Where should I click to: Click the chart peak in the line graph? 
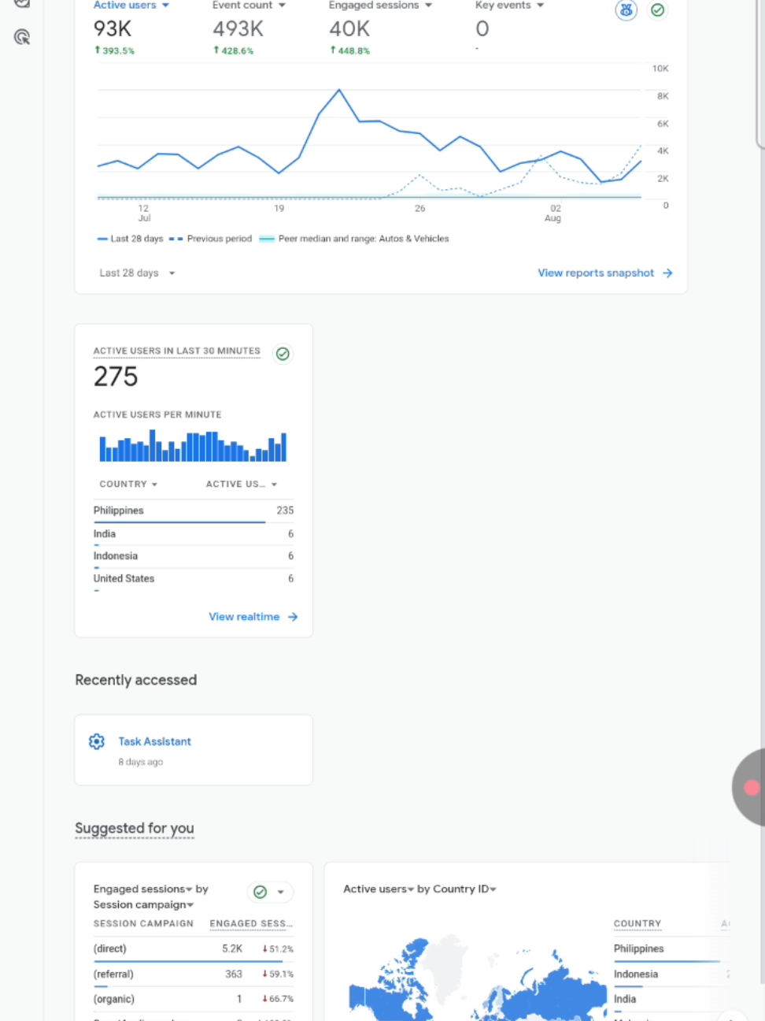(339, 90)
